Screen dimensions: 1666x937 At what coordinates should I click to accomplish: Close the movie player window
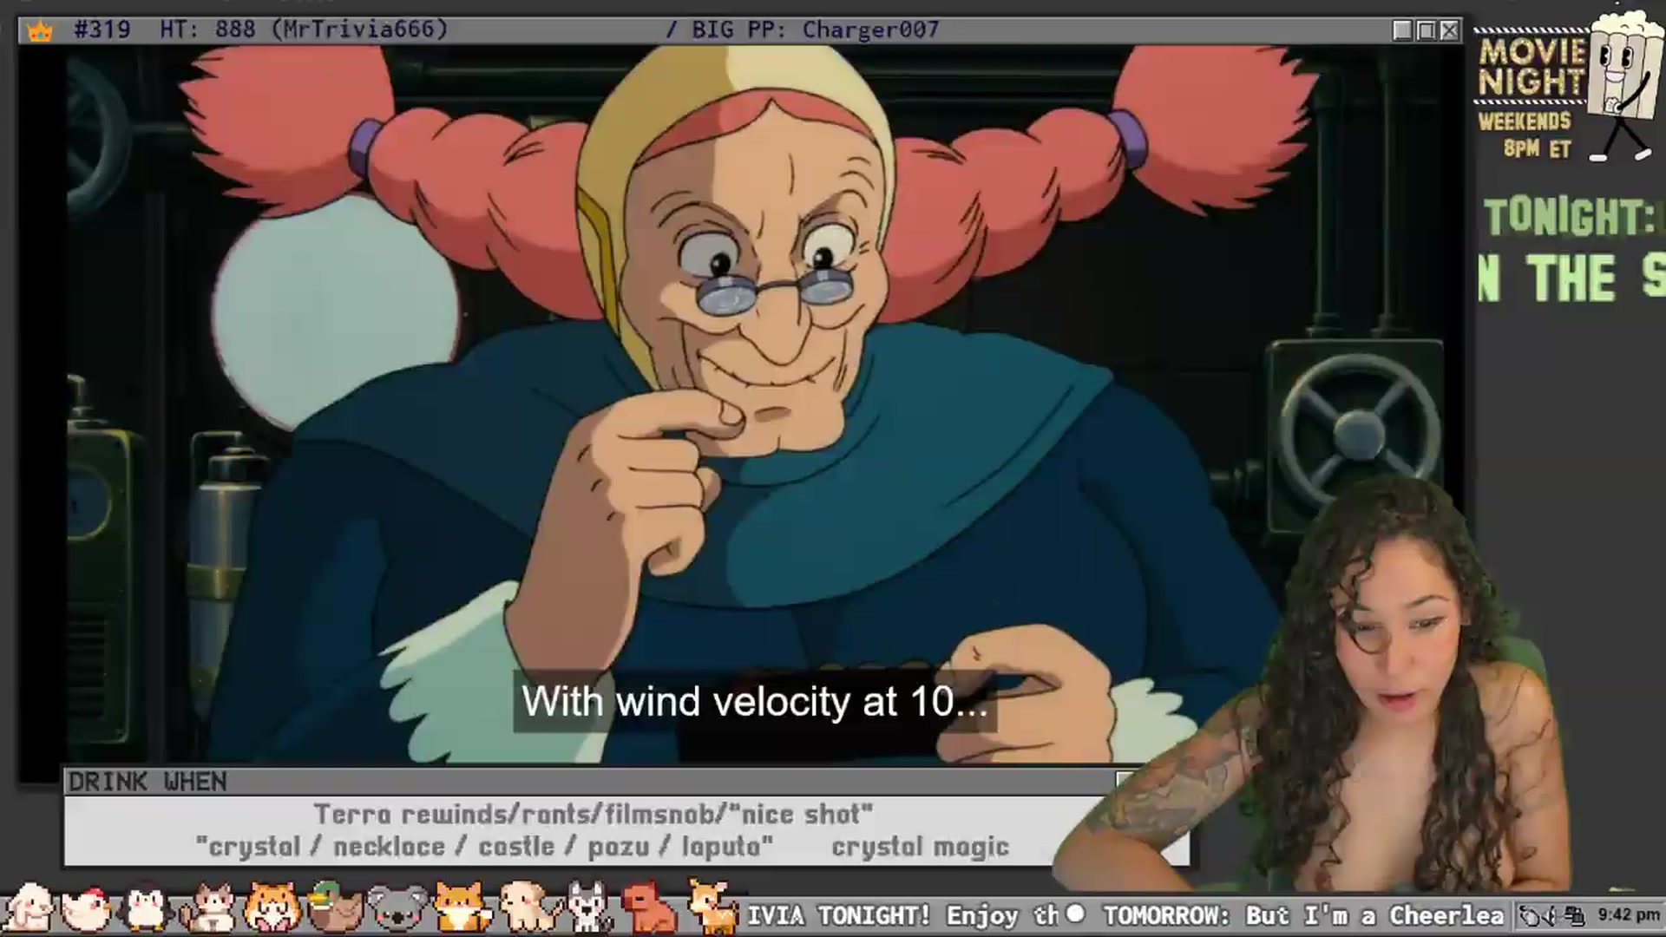pos(1449,30)
